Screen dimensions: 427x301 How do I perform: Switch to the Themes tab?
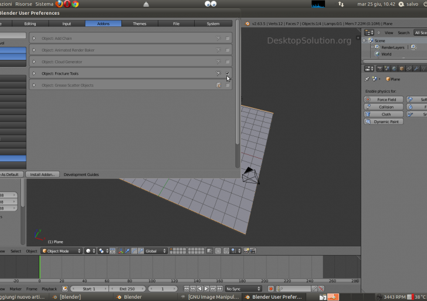tap(140, 24)
